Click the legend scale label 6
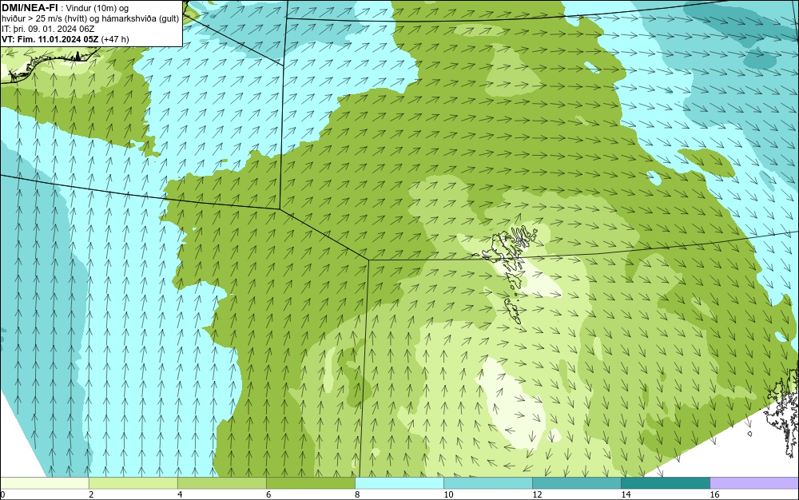The width and height of the screenshot is (799, 500). (268, 494)
